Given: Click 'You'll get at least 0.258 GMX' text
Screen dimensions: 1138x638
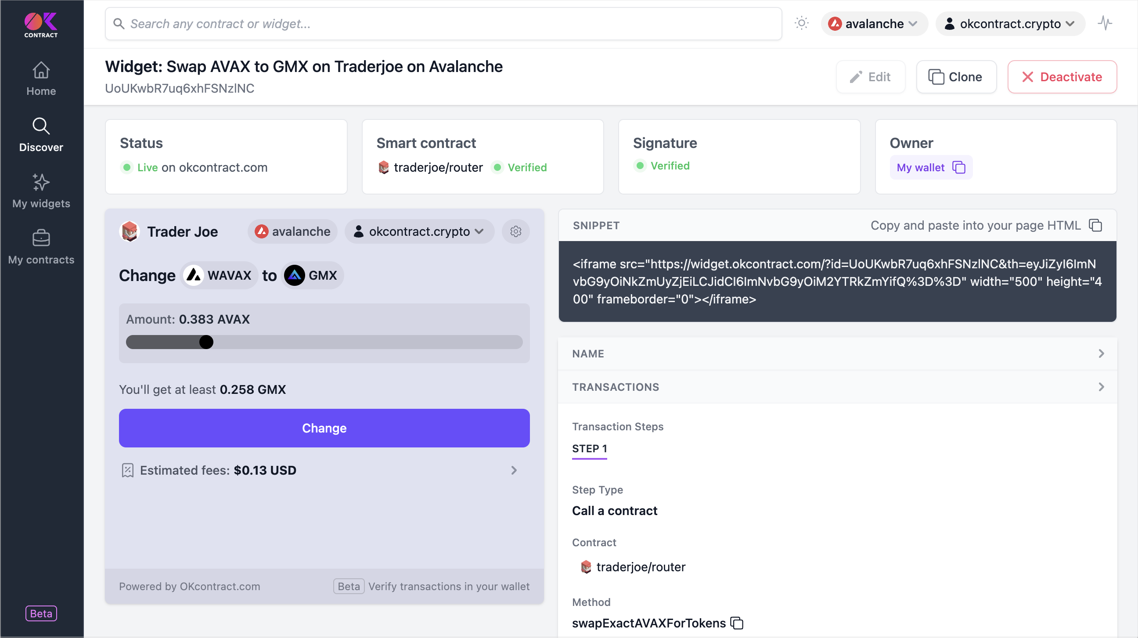Looking at the screenshot, I should [x=202, y=389].
